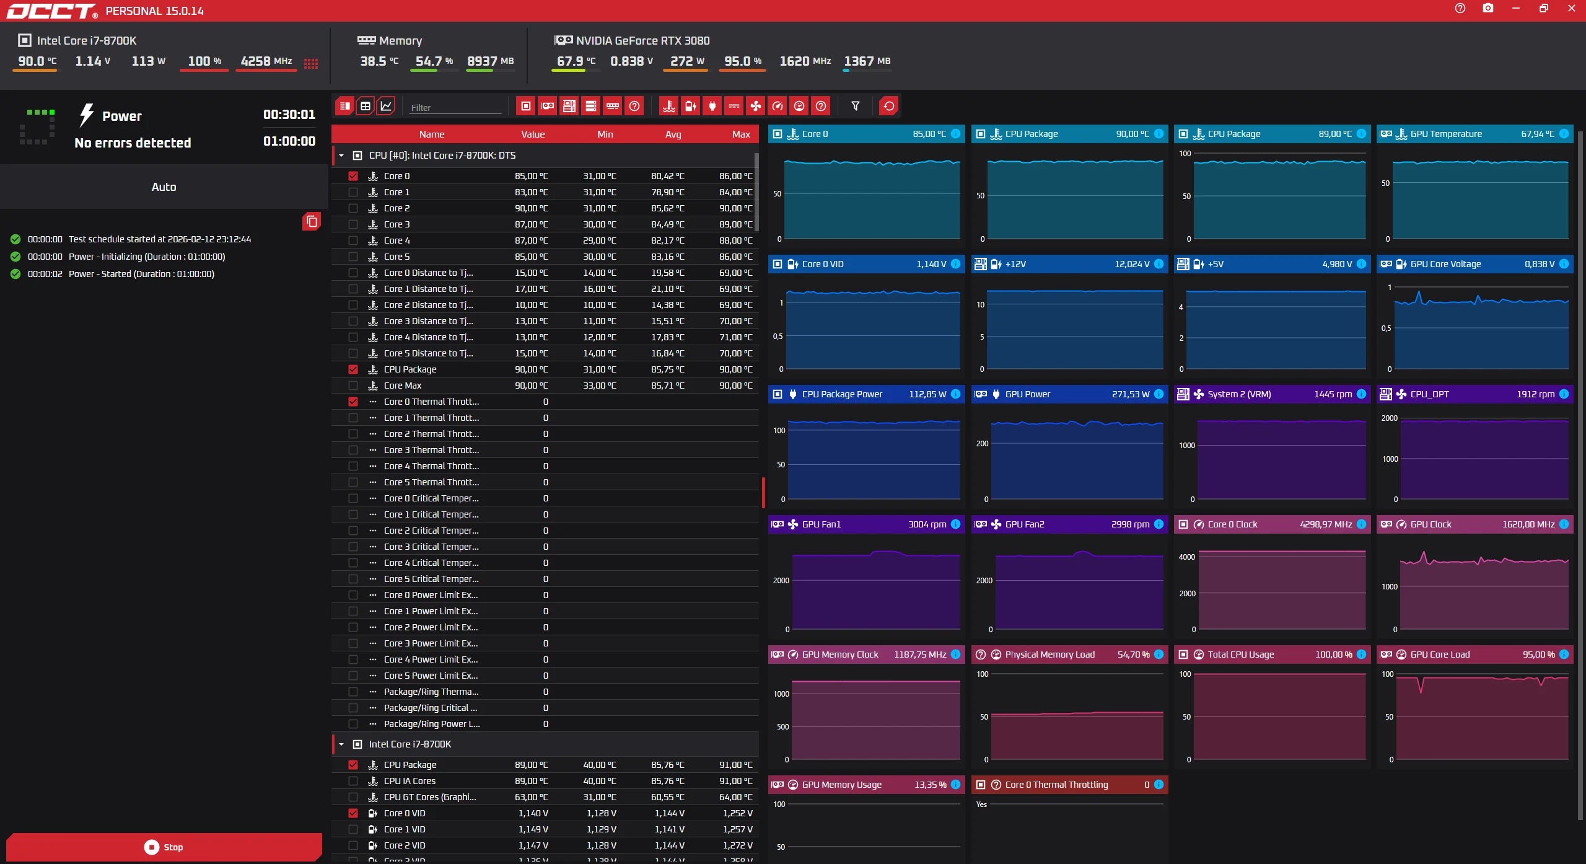
Task: Click the Auto mode button
Action: point(164,187)
